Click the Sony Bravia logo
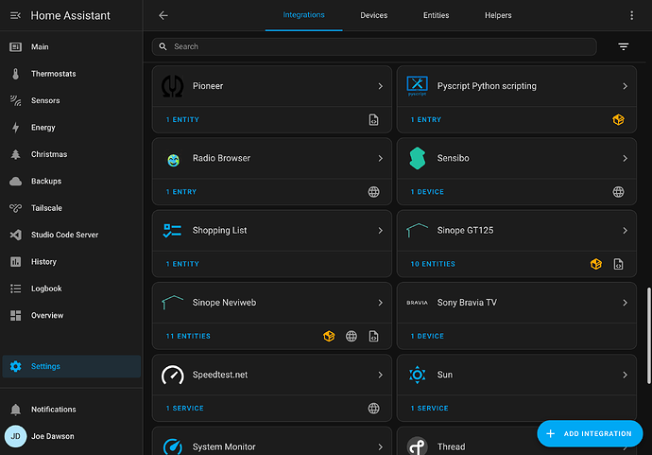 click(417, 303)
